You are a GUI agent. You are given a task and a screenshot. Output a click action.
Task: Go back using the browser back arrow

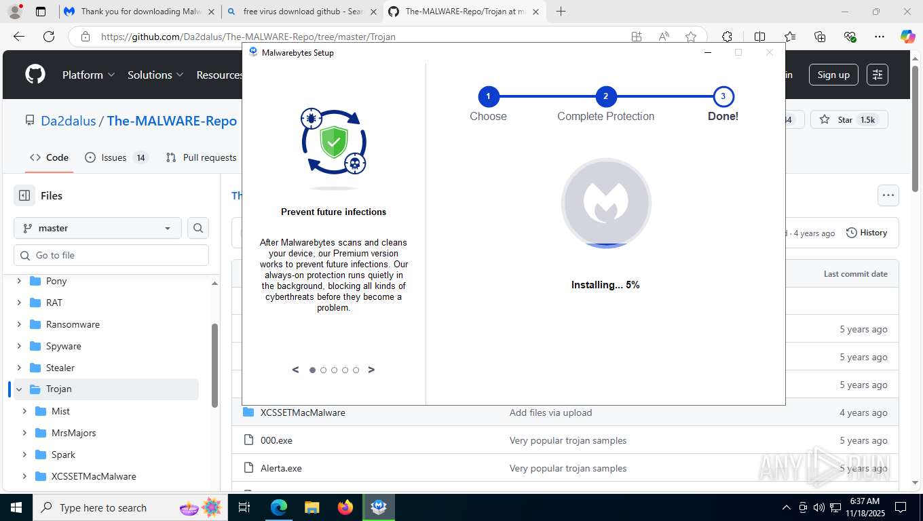(x=19, y=37)
